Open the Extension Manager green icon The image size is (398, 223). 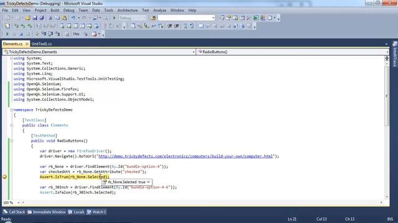tap(256, 18)
